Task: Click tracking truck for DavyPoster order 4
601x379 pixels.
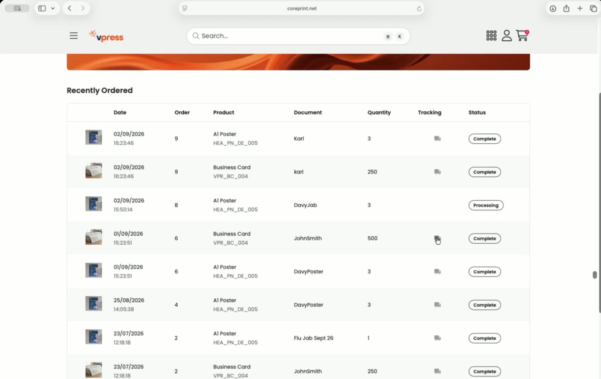Action: pyautogui.click(x=437, y=305)
